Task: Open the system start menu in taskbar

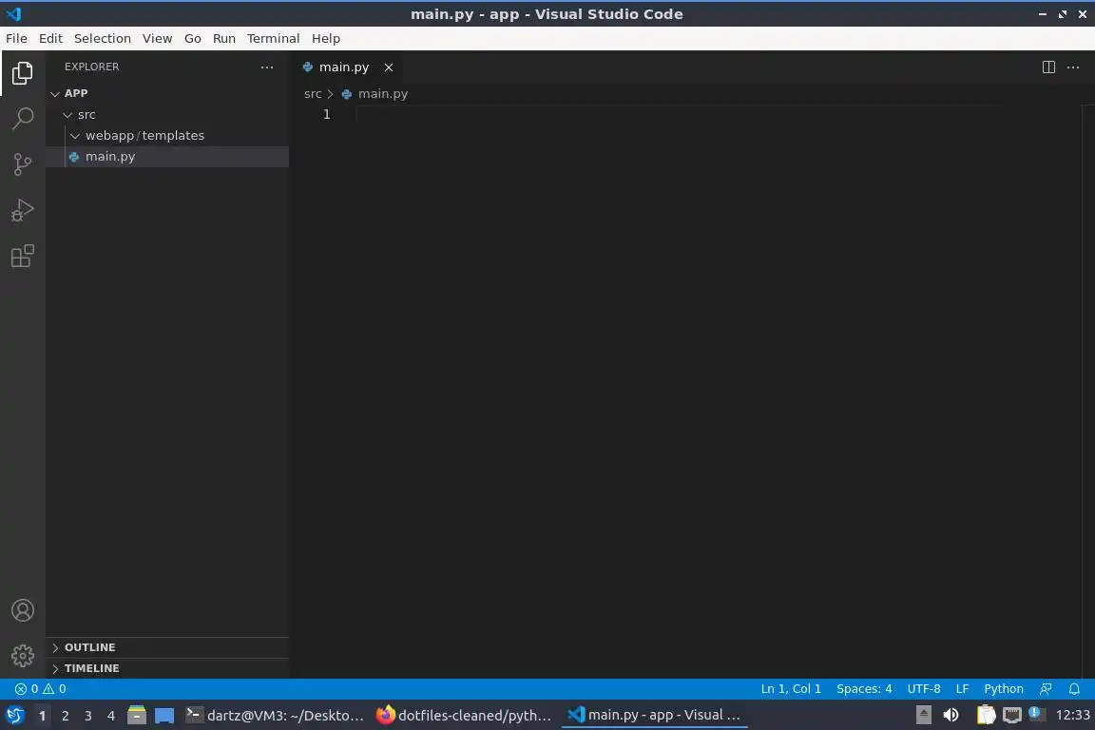Action: click(14, 716)
